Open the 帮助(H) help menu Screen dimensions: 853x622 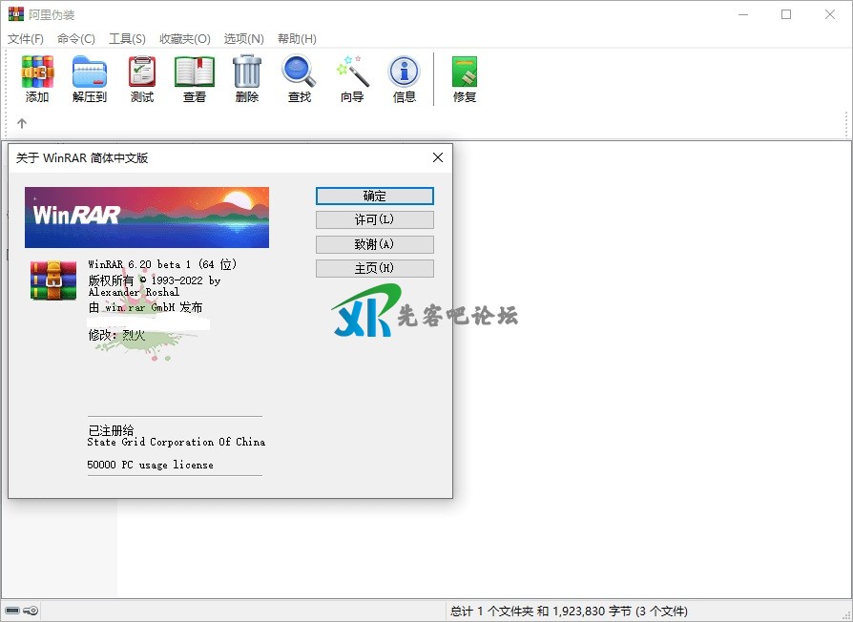click(297, 39)
